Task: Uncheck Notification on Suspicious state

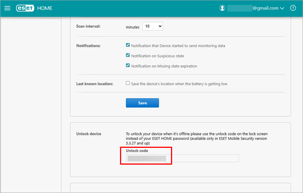Action: (x=128, y=56)
